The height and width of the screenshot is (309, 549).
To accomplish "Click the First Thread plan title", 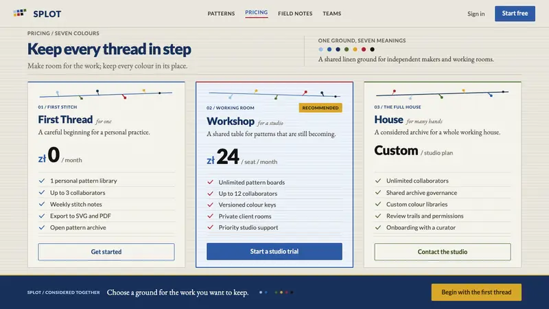I will point(65,119).
